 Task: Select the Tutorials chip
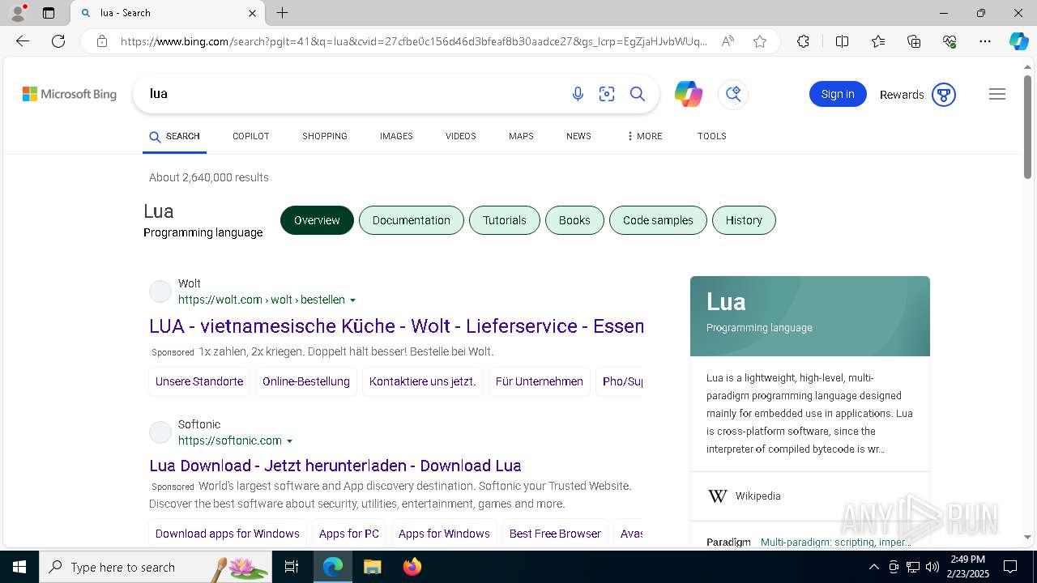tap(505, 220)
